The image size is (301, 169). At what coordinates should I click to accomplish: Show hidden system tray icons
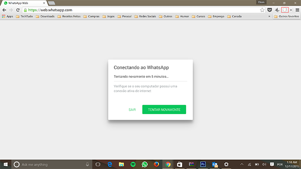pyautogui.click(x=242, y=164)
